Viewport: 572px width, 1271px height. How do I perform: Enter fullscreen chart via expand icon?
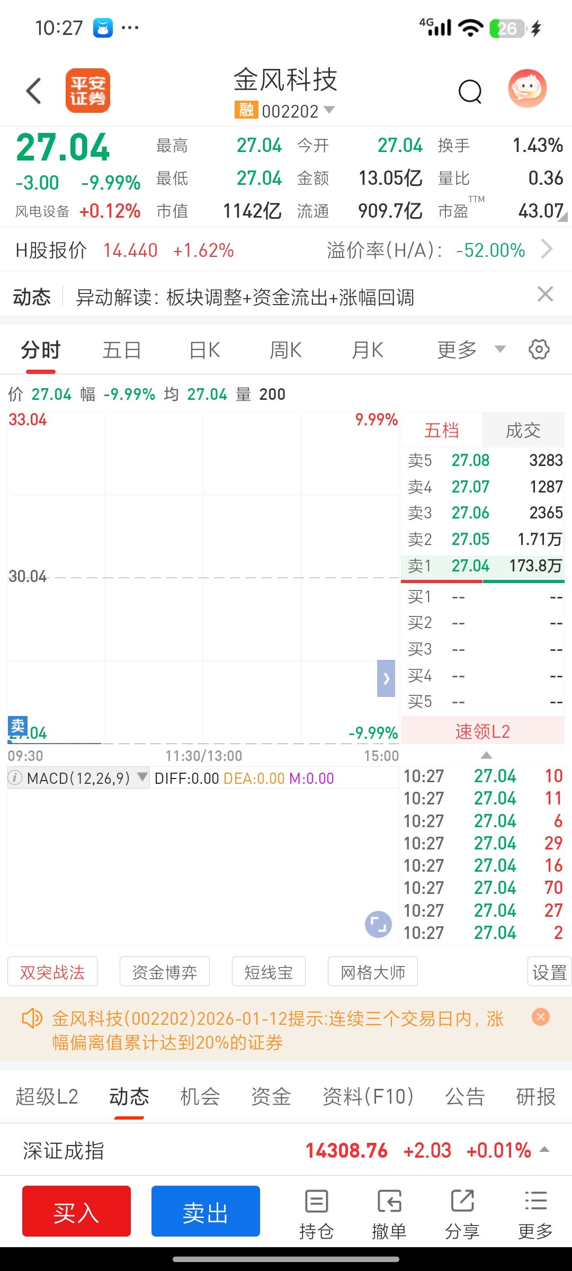(x=378, y=925)
